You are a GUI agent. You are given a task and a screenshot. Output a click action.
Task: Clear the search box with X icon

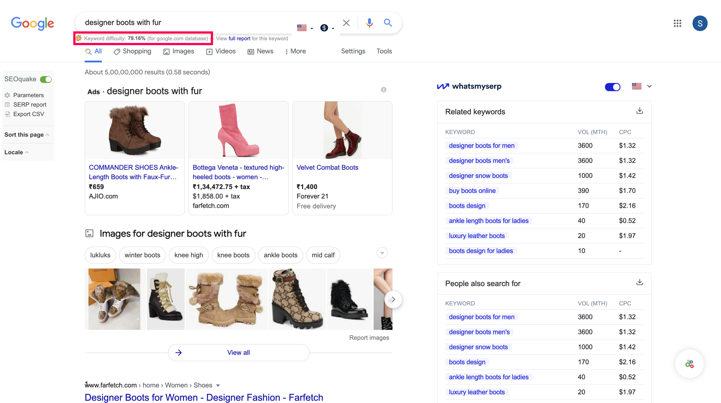346,23
